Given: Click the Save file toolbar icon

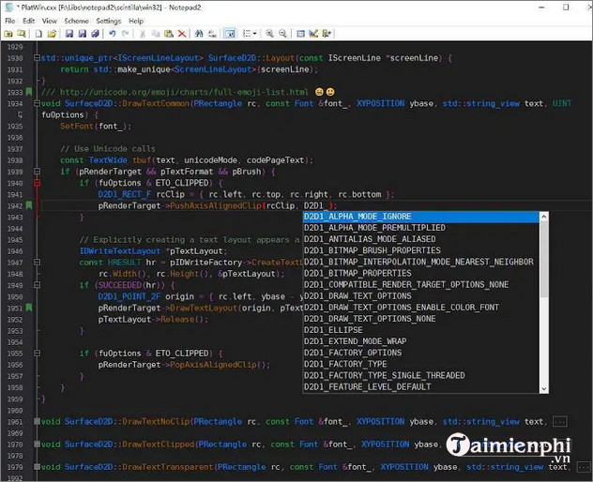Looking at the screenshot, I should 69,34.
